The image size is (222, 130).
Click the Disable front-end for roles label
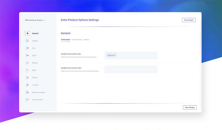click(71, 68)
